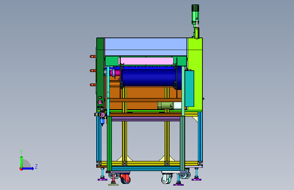Select the large dark blue cylinder drum
The image size is (294, 190).
149,77
